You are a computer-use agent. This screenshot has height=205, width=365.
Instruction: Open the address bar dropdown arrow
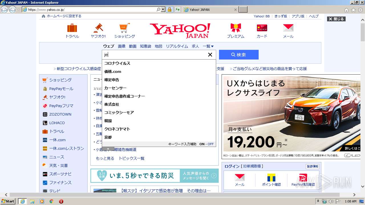163,10
